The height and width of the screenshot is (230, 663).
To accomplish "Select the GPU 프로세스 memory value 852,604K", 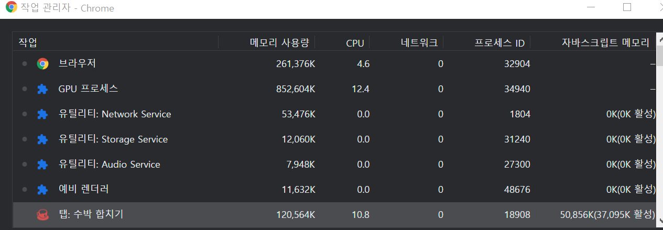I will click(295, 89).
